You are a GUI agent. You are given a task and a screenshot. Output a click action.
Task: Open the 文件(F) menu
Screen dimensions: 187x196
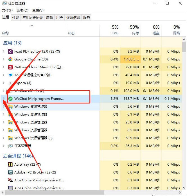pyautogui.click(x=7, y=10)
